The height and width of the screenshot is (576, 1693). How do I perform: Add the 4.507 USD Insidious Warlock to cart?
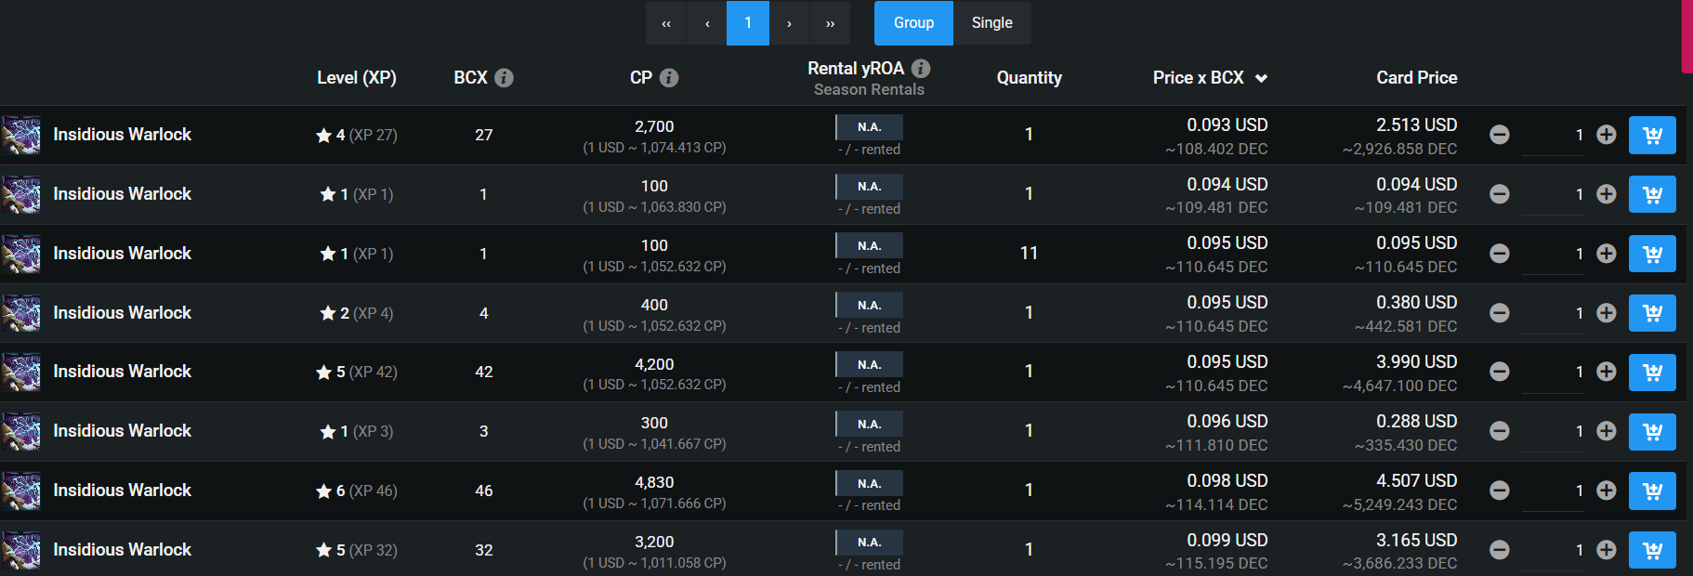coord(1652,491)
